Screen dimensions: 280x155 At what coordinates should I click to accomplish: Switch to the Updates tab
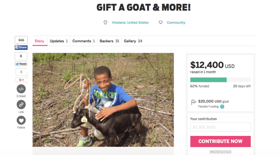[x=59, y=41]
